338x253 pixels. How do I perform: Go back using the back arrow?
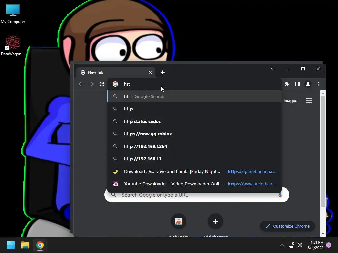(81, 84)
